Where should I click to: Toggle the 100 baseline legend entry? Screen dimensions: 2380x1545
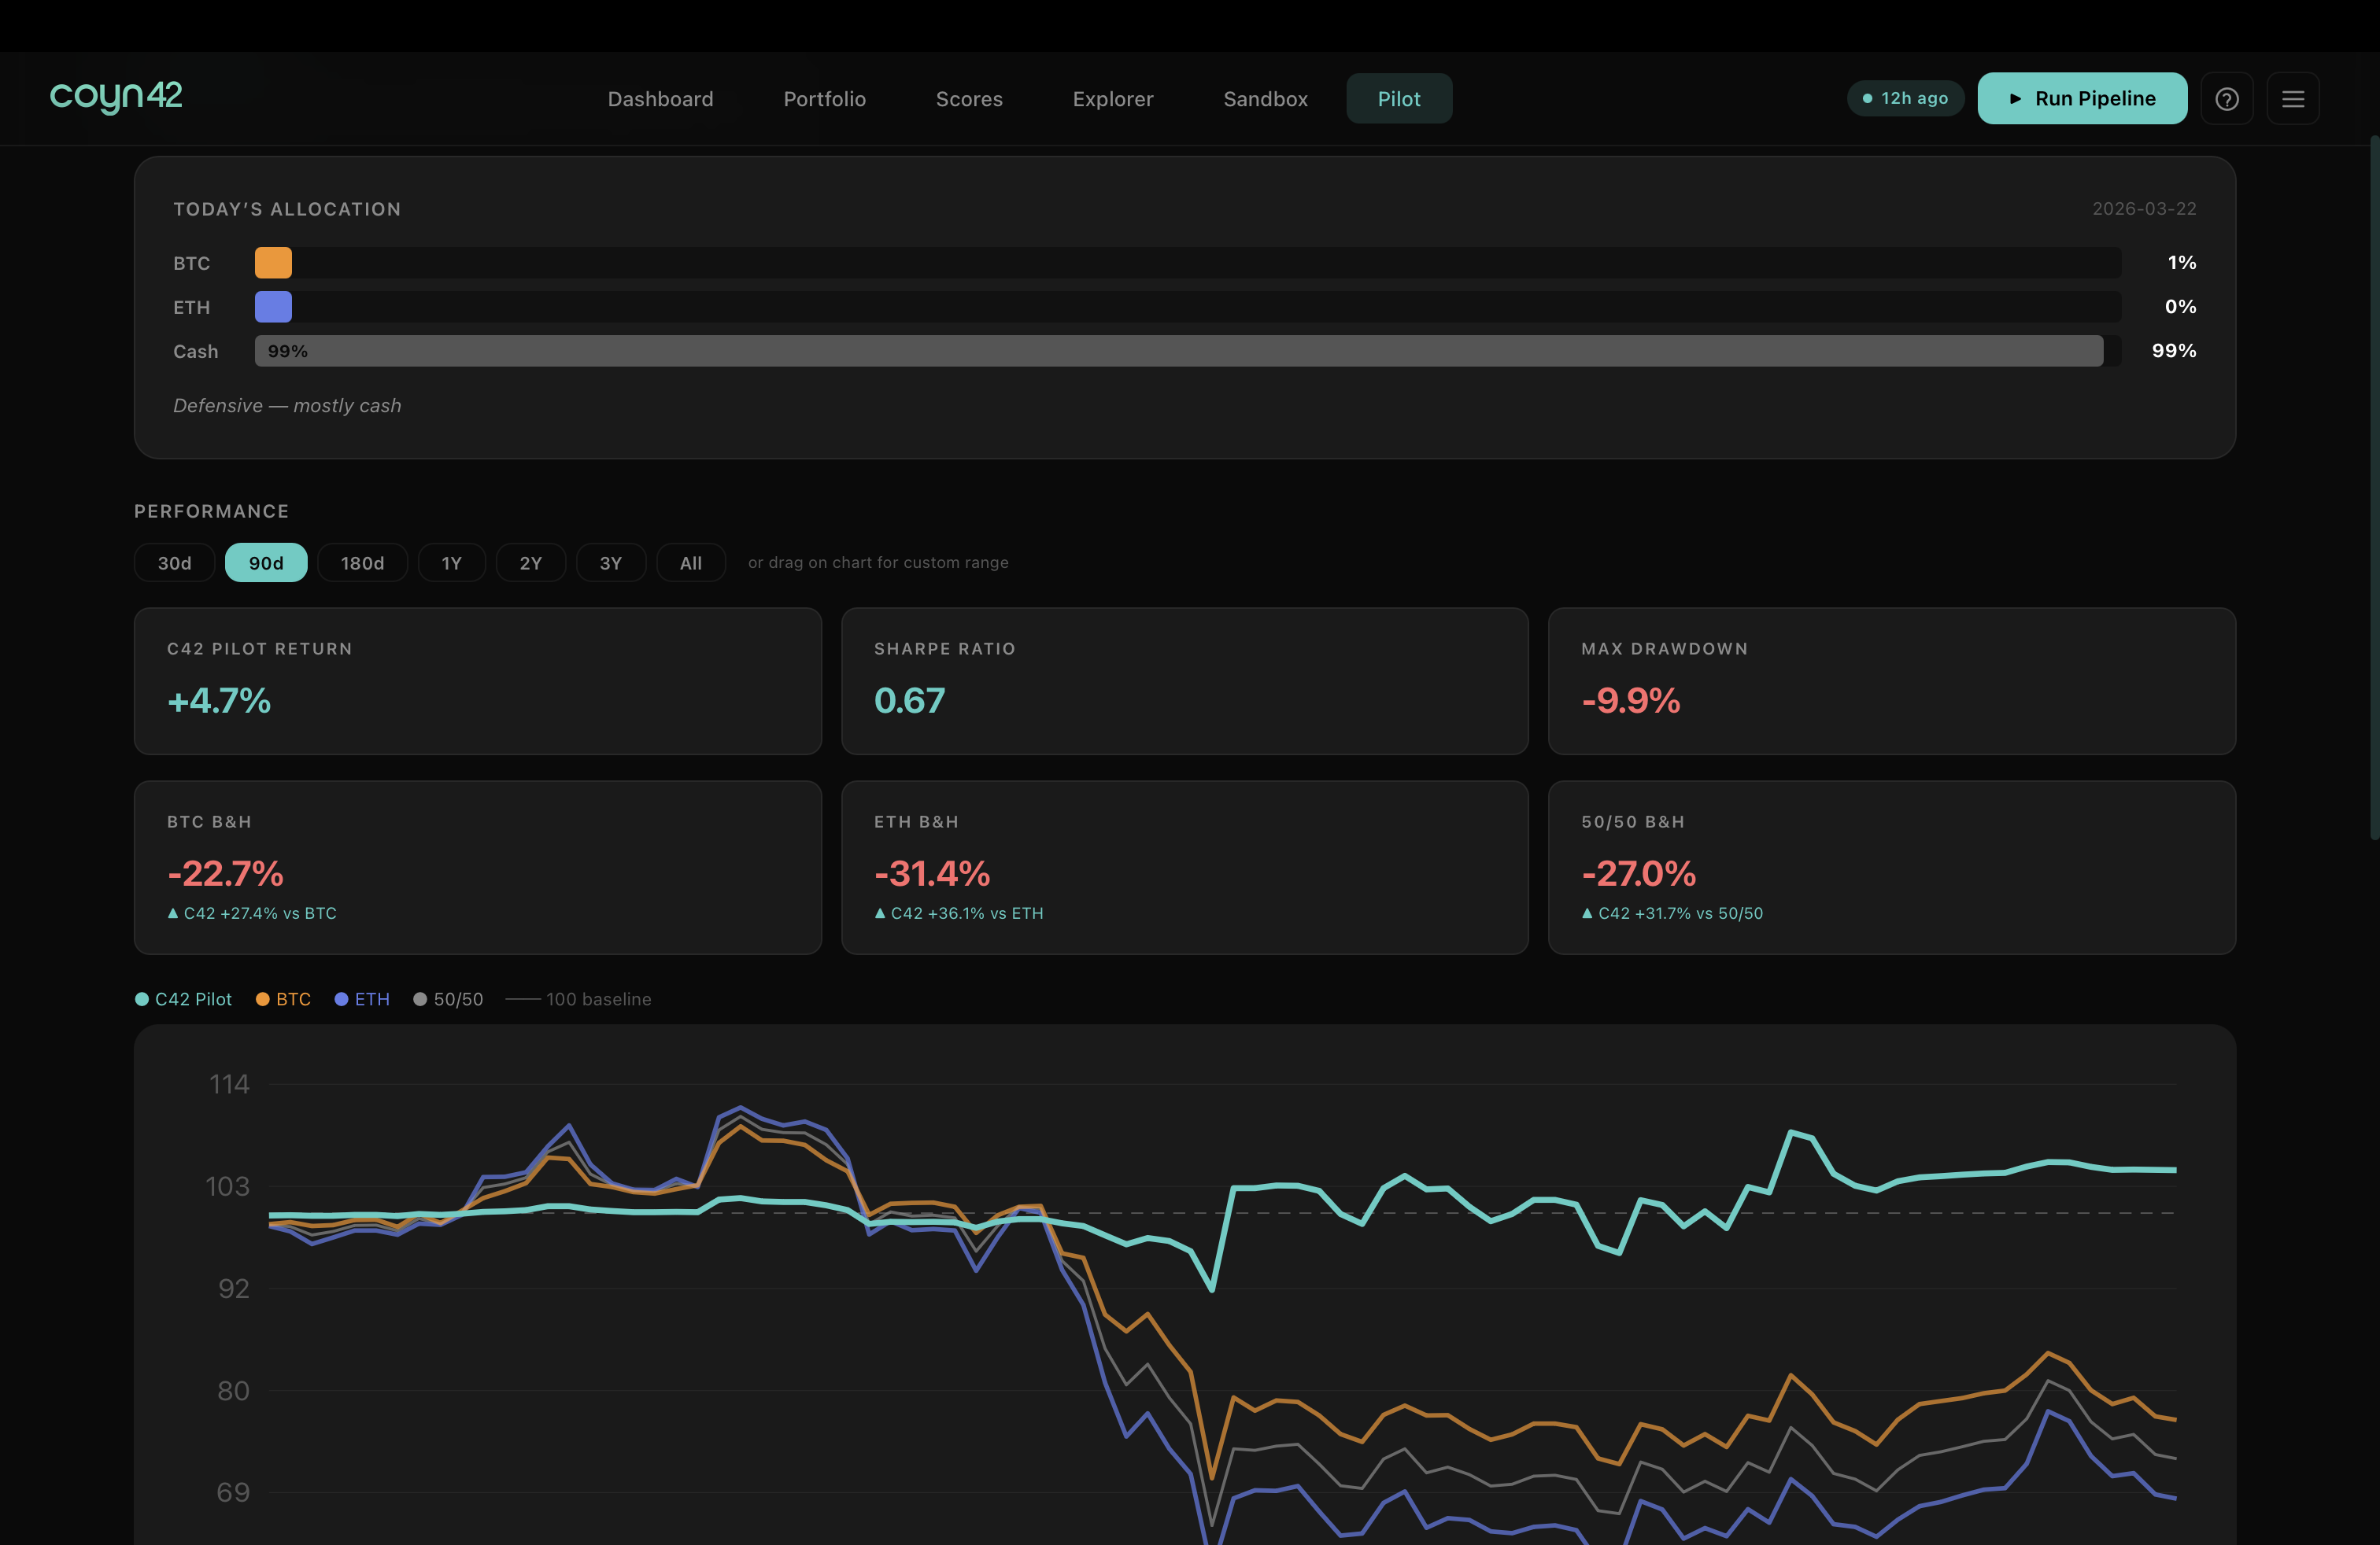(580, 999)
